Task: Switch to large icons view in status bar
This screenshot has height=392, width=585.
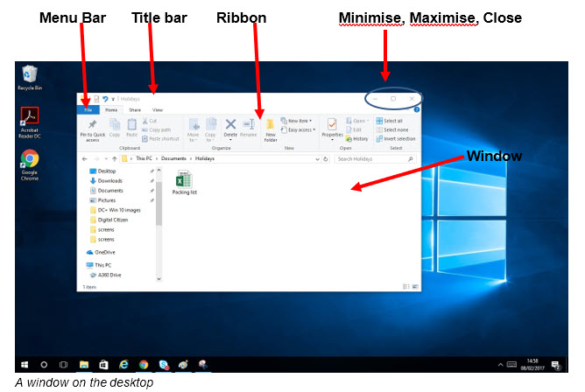Action: coord(415,286)
